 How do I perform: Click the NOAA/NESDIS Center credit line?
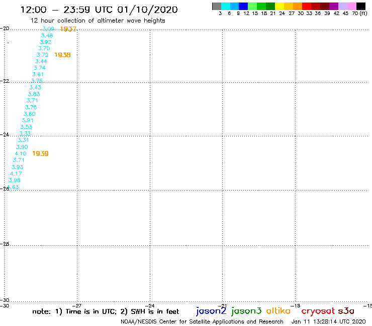(x=202, y=321)
